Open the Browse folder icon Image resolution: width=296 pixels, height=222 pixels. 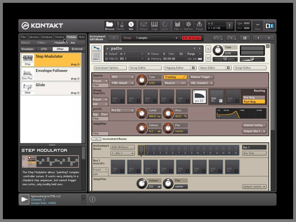110,26
